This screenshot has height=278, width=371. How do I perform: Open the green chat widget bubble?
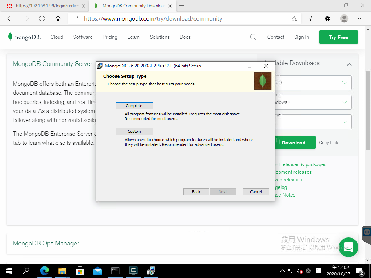click(348, 247)
